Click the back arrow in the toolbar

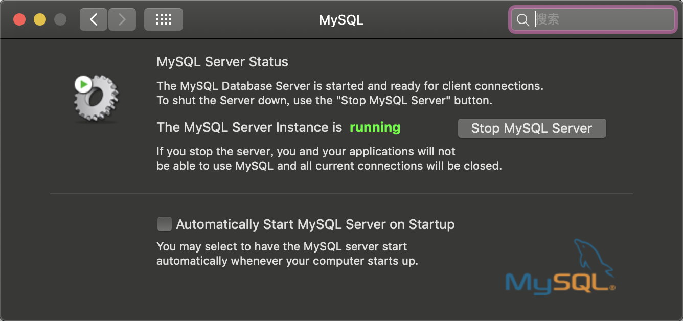[x=94, y=20]
